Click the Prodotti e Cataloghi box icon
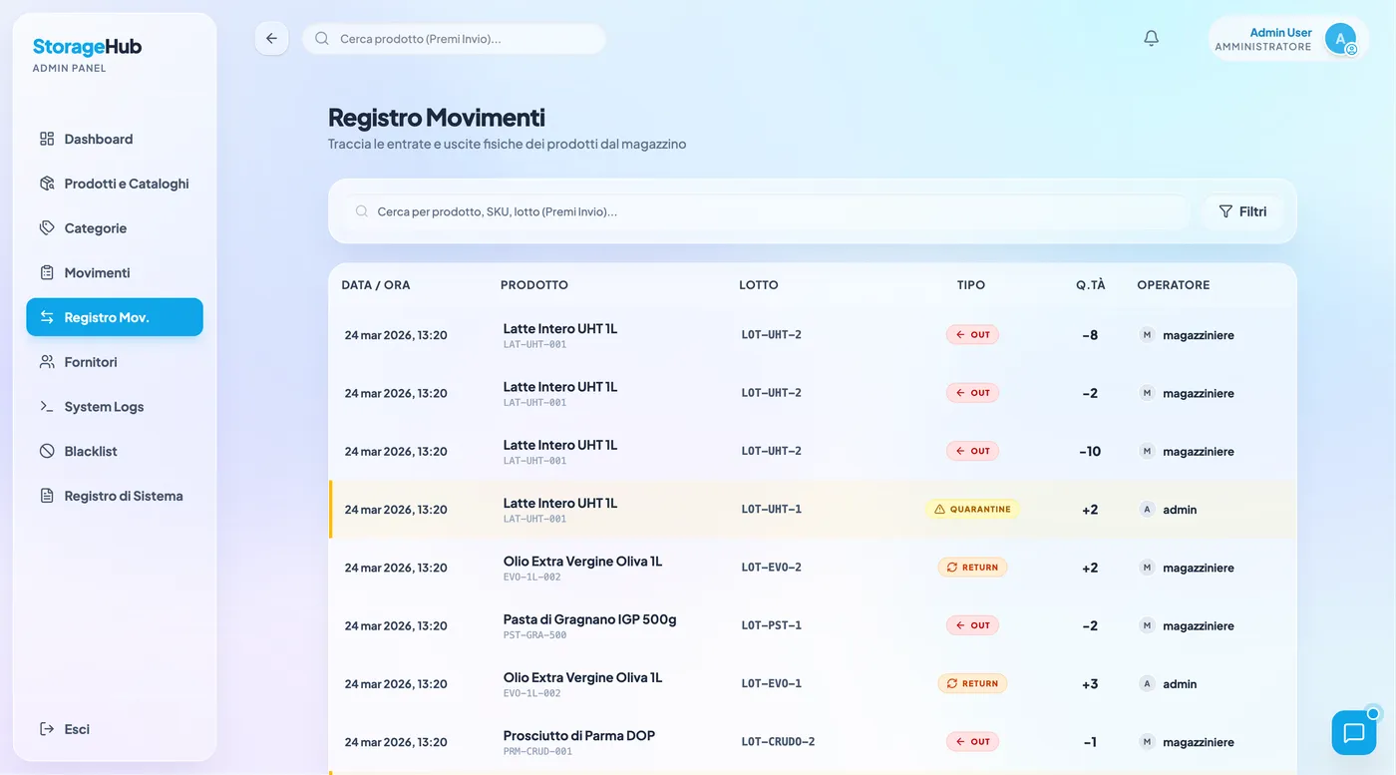Image resolution: width=1396 pixels, height=775 pixels. [x=47, y=184]
